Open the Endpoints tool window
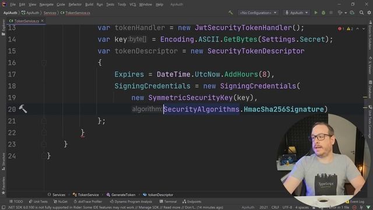373x210 pixels. pos(192,201)
